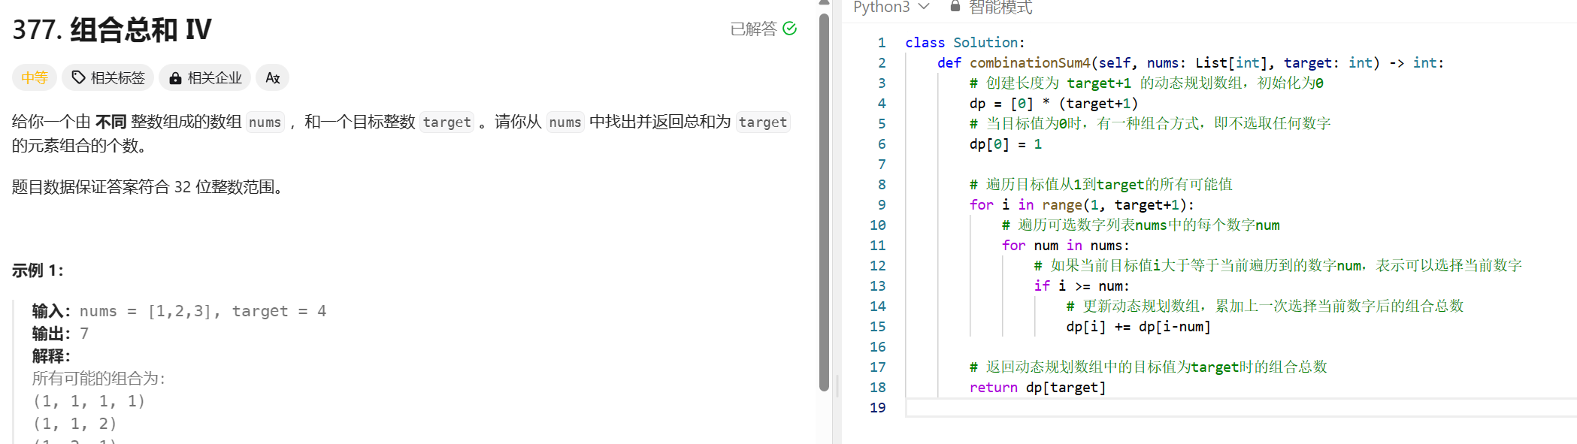This screenshot has width=1577, height=444.
Task: Click the problem title 377. 组合总和 IV
Action: click(112, 30)
